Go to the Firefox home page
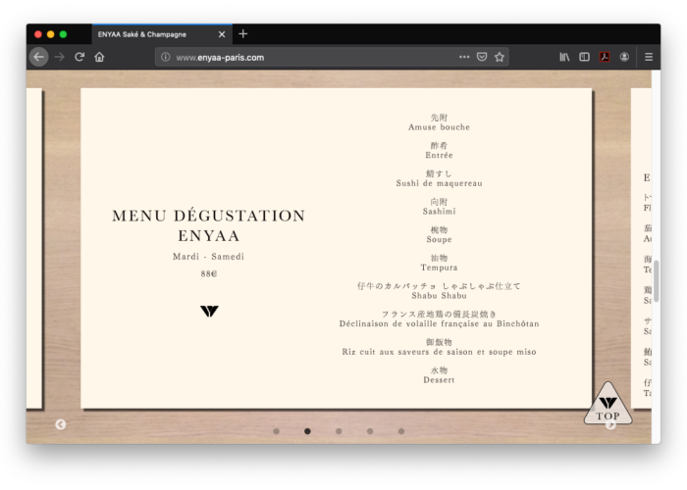Viewport: 687px width, 490px height. pyautogui.click(x=99, y=57)
